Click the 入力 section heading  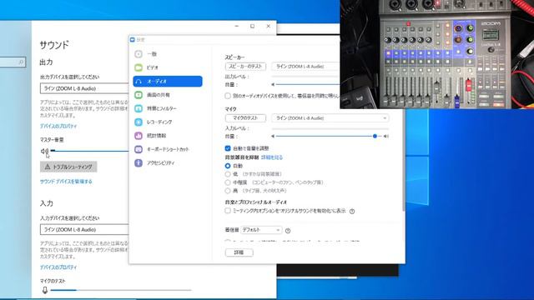pos(47,203)
